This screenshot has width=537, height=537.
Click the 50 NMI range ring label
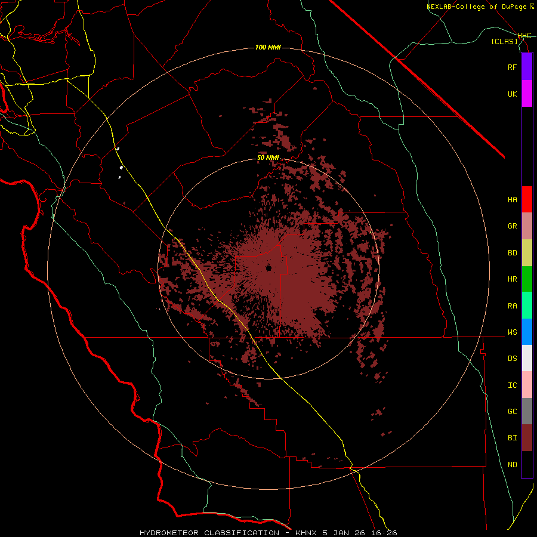(268, 158)
